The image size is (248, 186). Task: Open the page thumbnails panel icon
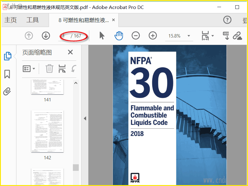7,56
